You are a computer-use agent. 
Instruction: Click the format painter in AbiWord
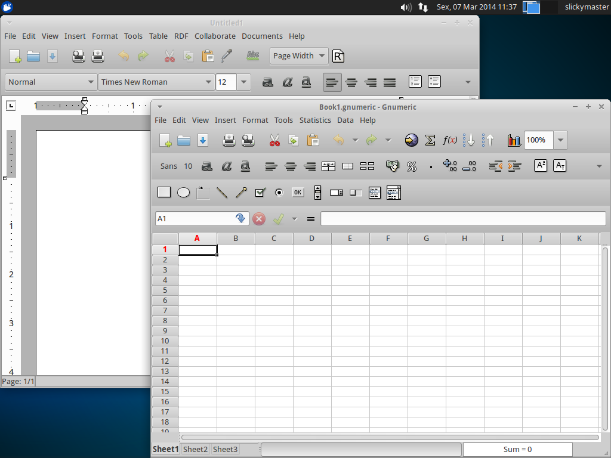point(227,56)
